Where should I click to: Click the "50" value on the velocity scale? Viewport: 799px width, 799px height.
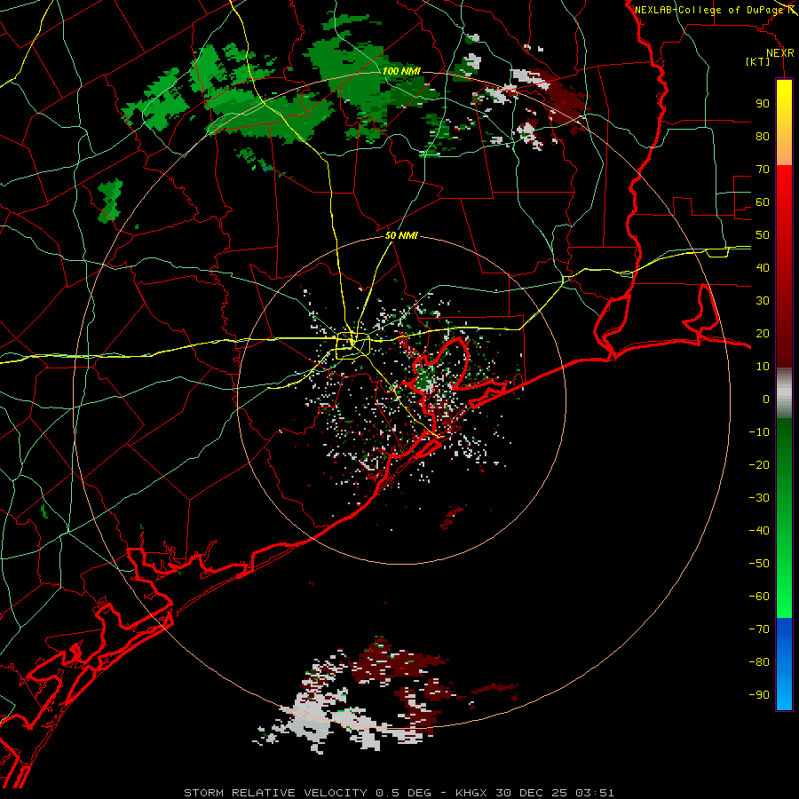tap(763, 235)
